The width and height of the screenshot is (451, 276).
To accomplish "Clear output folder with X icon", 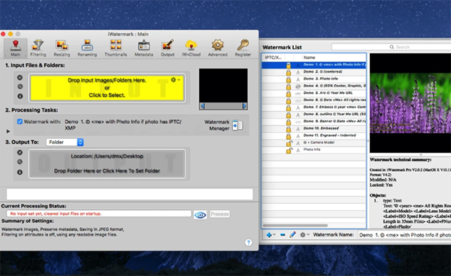I will (x=20, y=152).
